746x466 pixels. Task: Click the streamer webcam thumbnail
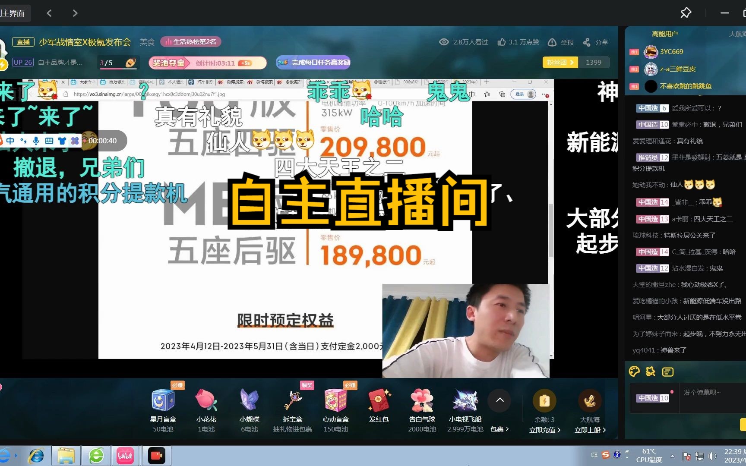click(x=465, y=331)
